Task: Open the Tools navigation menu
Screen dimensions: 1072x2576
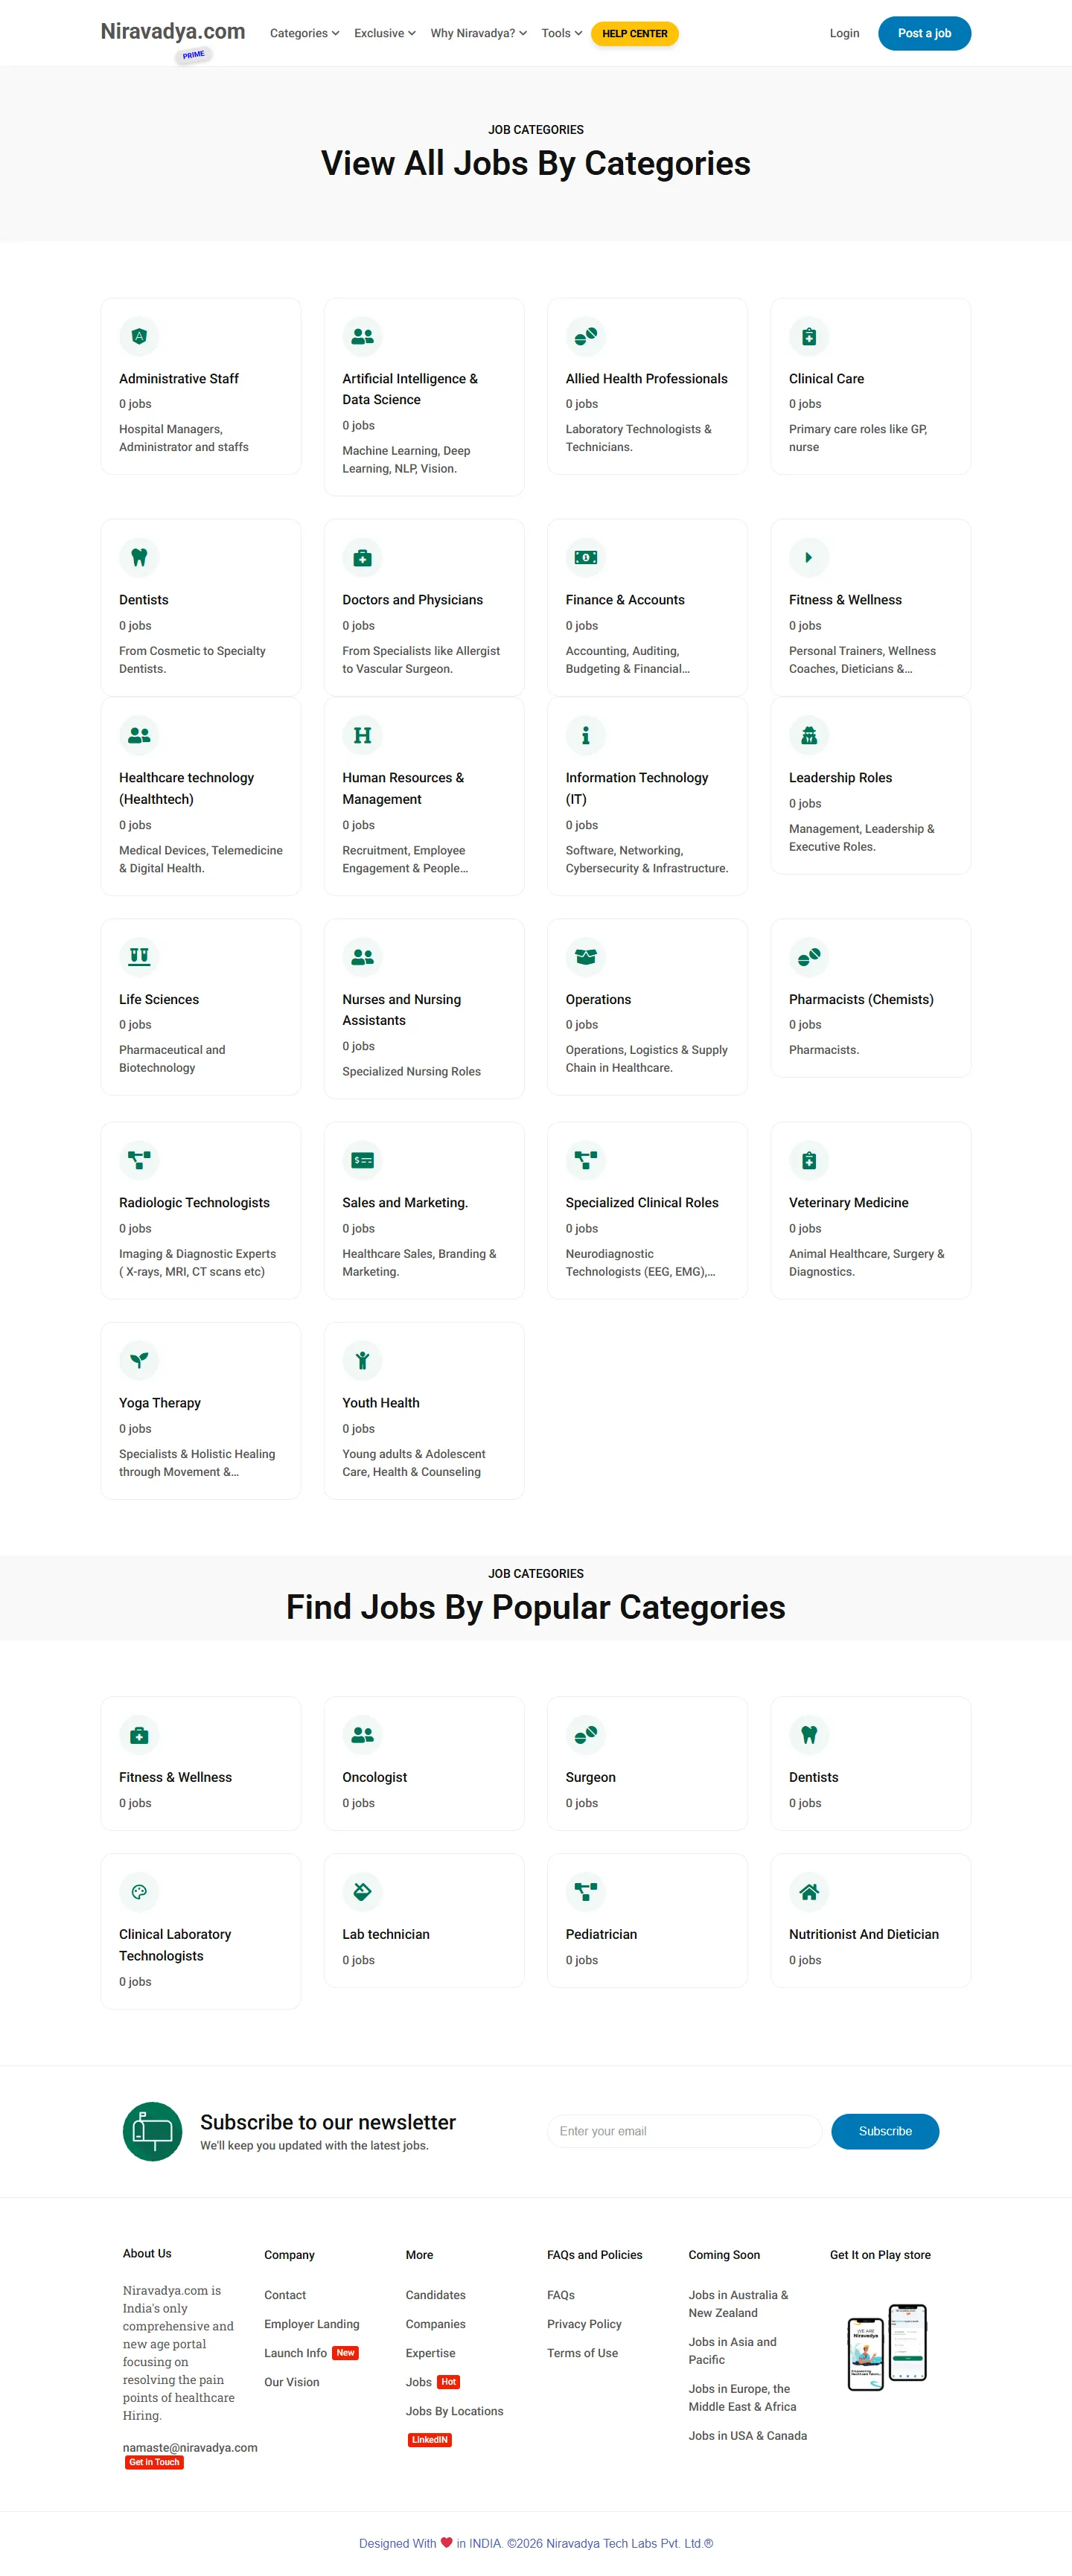Action: 561,34
